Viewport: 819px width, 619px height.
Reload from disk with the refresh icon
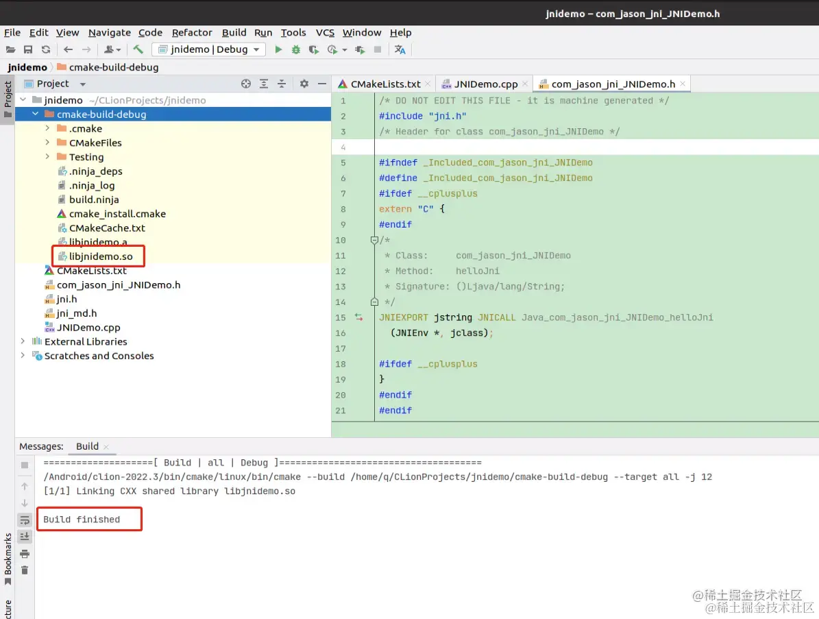(46, 49)
